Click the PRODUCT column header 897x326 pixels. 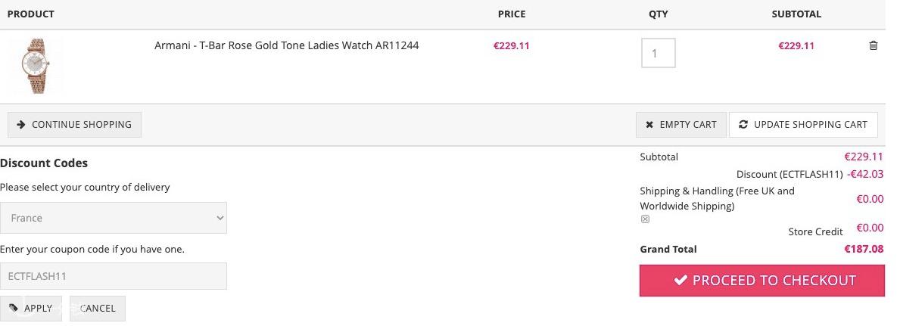[x=31, y=14]
